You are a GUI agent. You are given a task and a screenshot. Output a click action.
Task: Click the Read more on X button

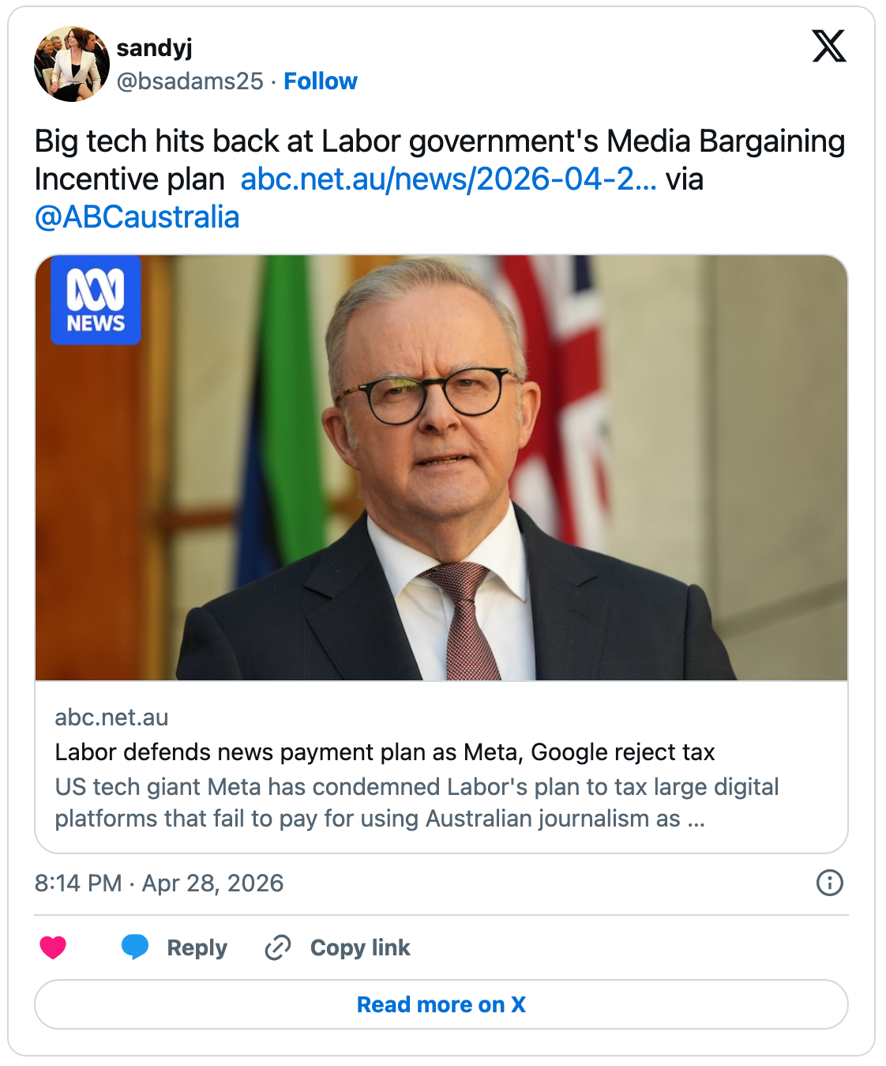pos(441,1004)
